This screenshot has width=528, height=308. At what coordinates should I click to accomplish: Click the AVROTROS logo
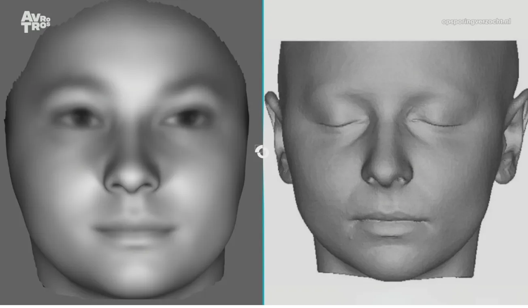pyautogui.click(x=35, y=22)
